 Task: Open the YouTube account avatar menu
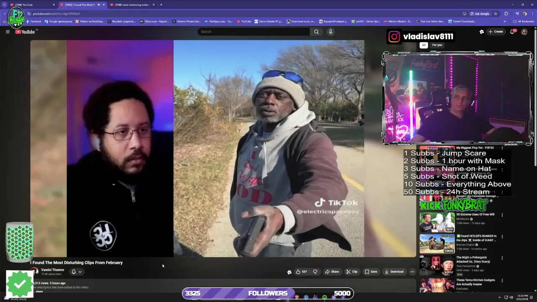click(524, 31)
